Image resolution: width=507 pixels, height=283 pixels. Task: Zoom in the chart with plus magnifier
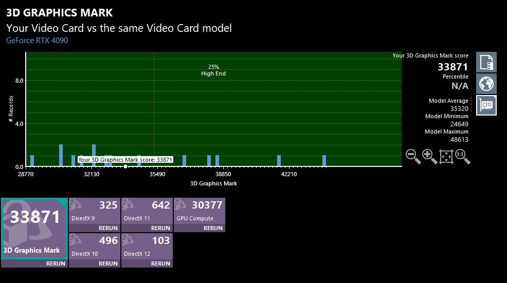pyautogui.click(x=430, y=156)
